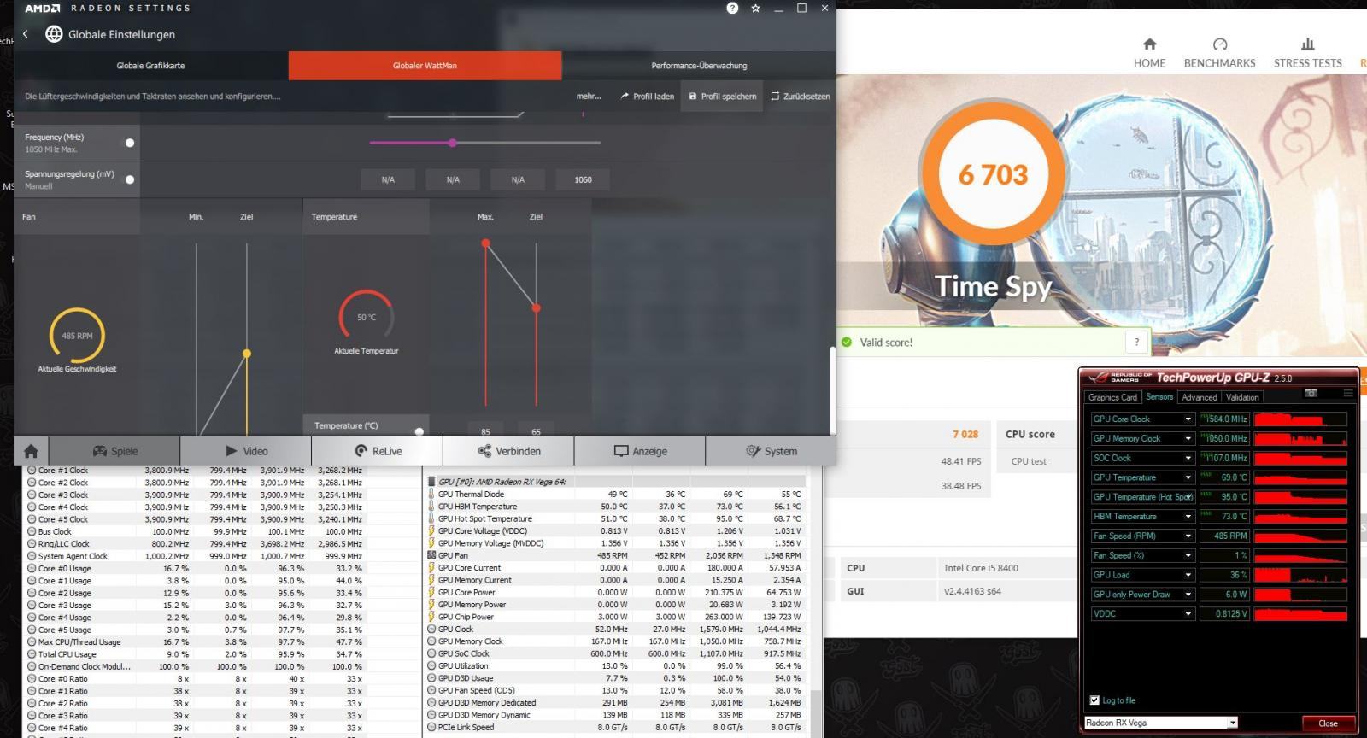
Task: Toggle the Frequency (MHz) switch
Action: (130, 143)
